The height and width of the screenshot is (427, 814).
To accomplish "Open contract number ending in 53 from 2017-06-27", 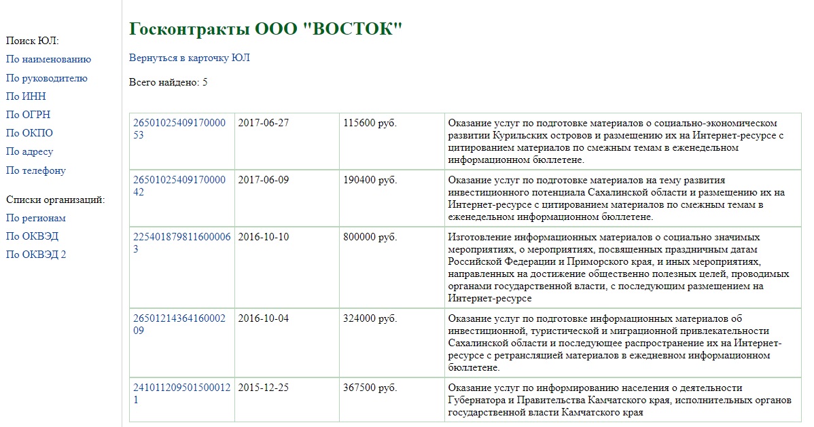I will 179,128.
